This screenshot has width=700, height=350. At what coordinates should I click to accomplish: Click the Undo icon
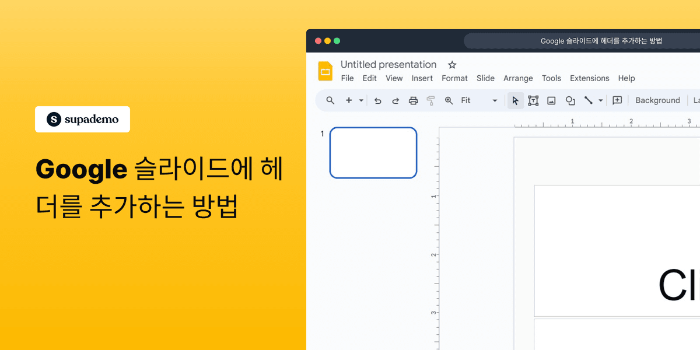pos(378,100)
